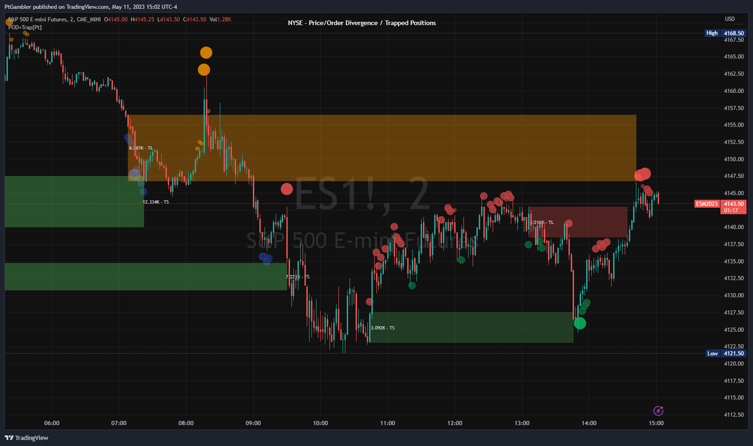
Task: Click the 12:00 time axis label
Action: [x=454, y=423]
